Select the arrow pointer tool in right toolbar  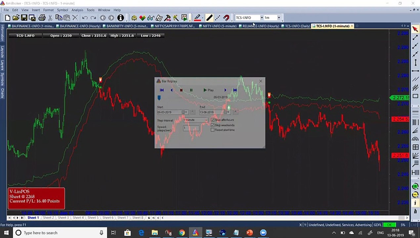(415, 29)
